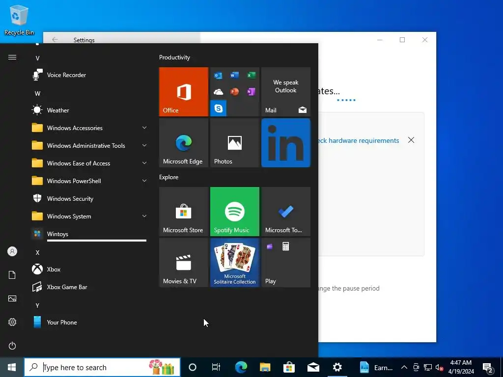Dismiss the hardware requirements banner
The image size is (503, 377).
point(411,140)
